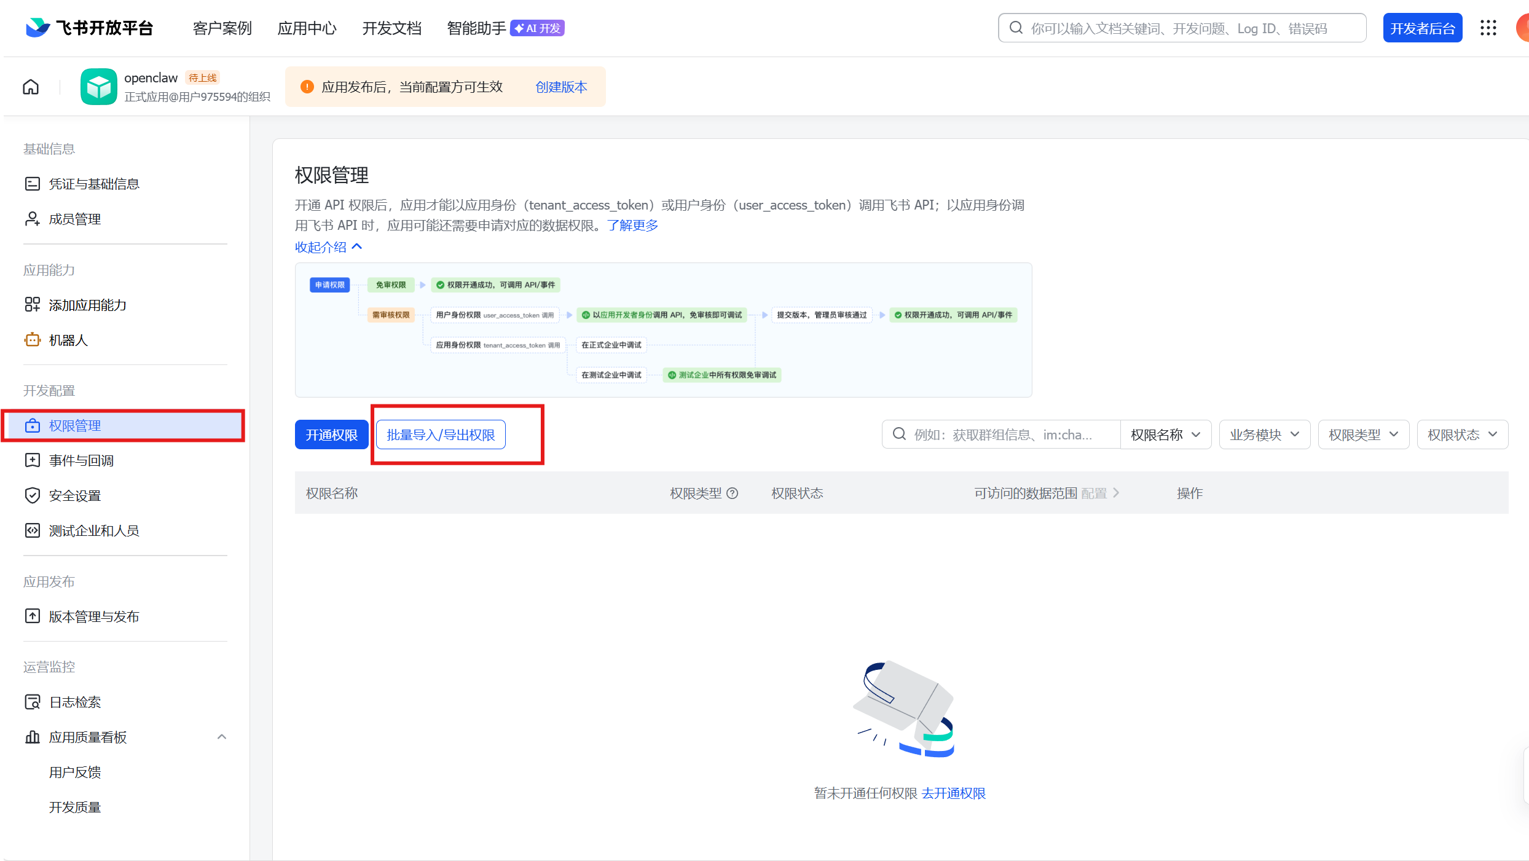This screenshot has width=1529, height=861.
Task: Click the 机器人 robot sidebar icon
Action: [x=32, y=340]
